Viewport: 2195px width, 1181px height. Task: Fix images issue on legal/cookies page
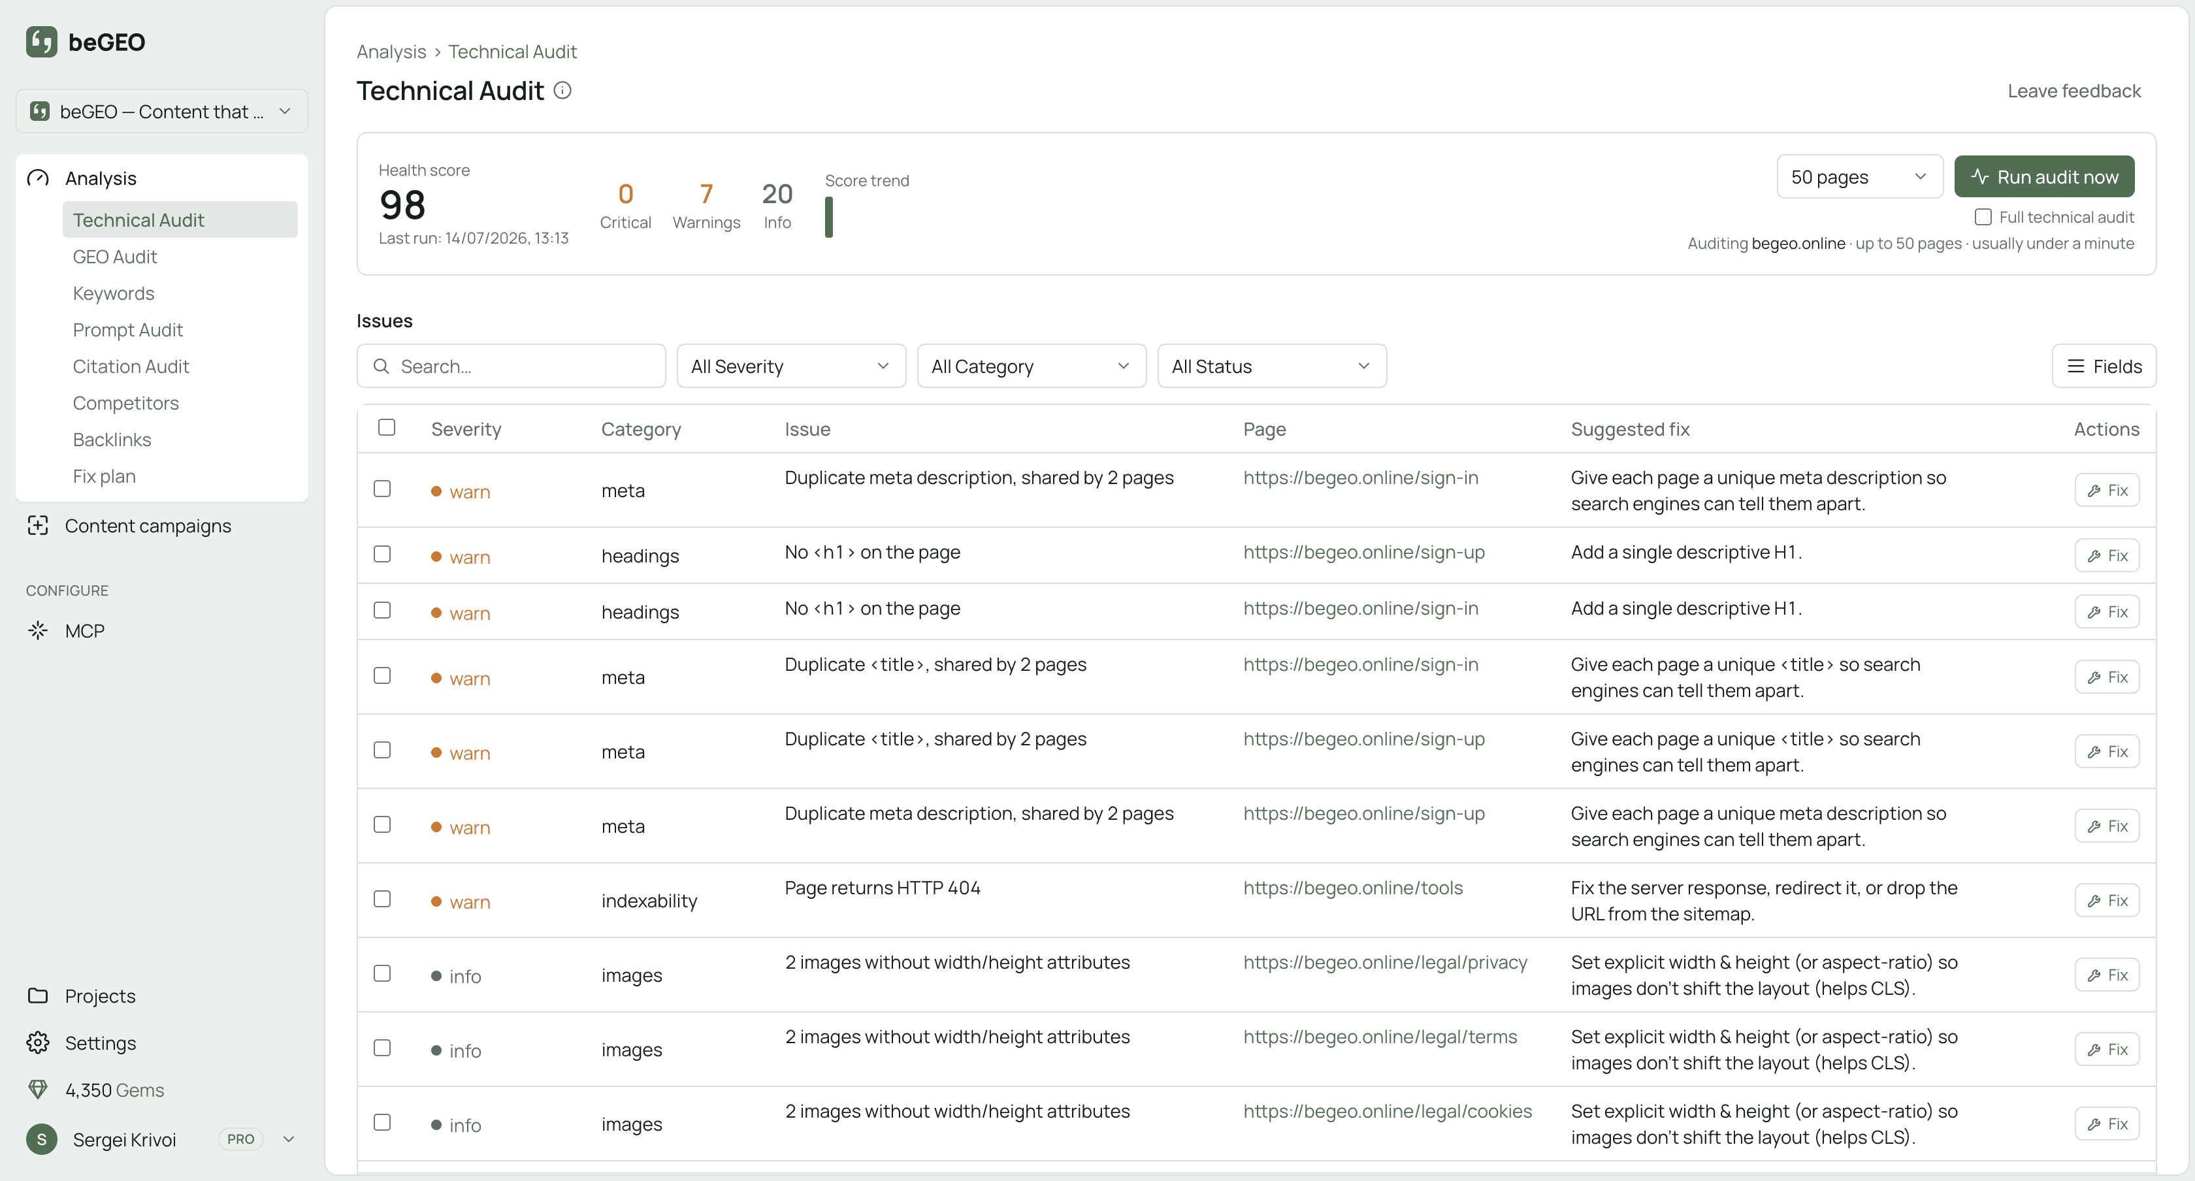(2106, 1124)
